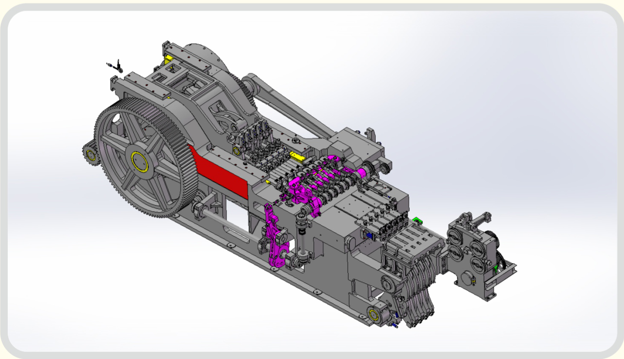Click the small green component on right

point(417,220)
